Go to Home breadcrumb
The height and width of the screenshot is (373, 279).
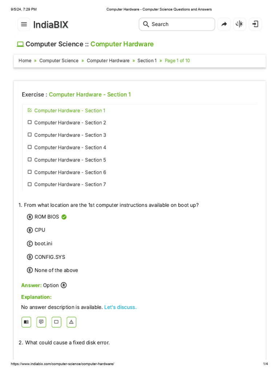[25, 61]
